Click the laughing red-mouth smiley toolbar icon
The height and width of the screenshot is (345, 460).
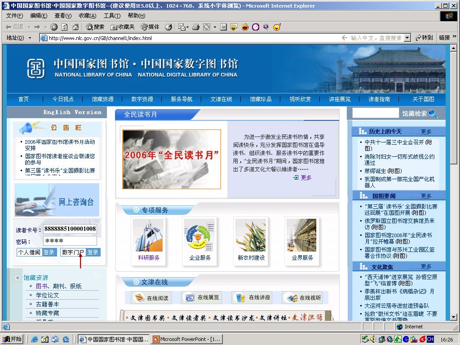[x=245, y=27]
